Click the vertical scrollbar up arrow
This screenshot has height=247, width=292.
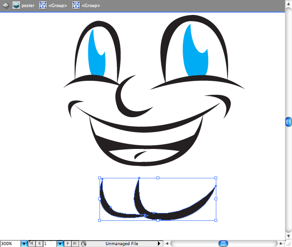coord(288,4)
